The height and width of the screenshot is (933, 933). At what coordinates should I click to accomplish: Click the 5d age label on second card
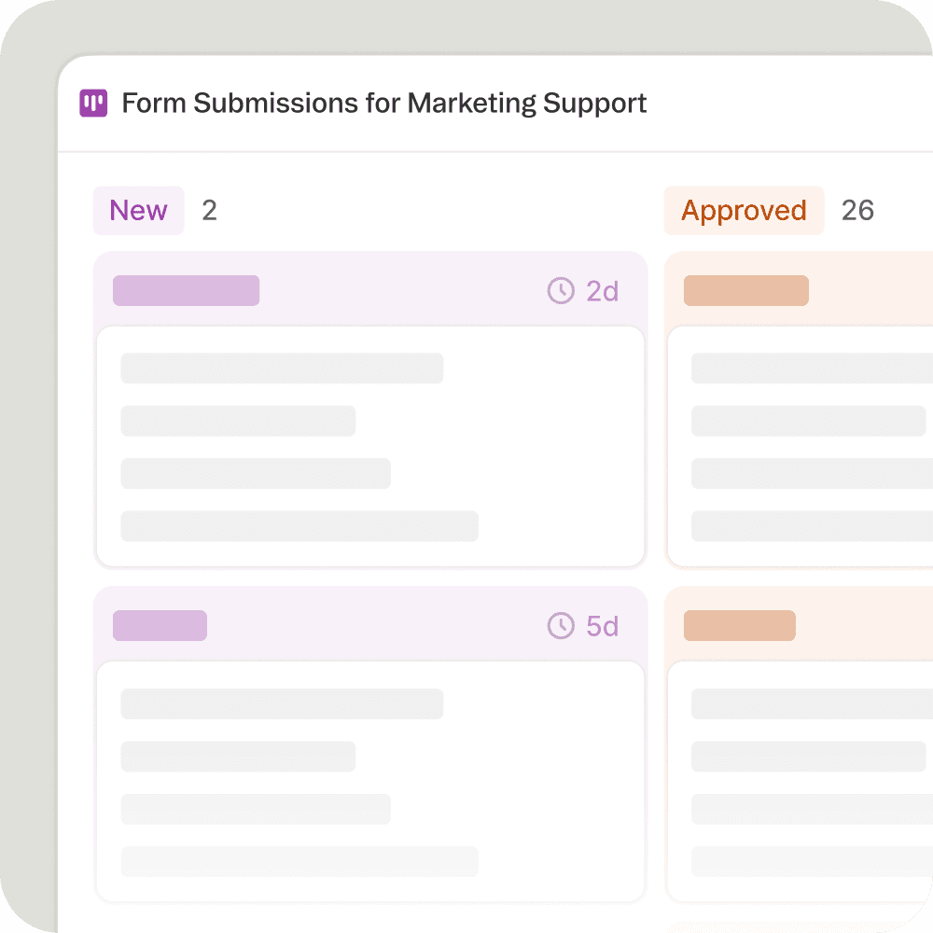603,625
